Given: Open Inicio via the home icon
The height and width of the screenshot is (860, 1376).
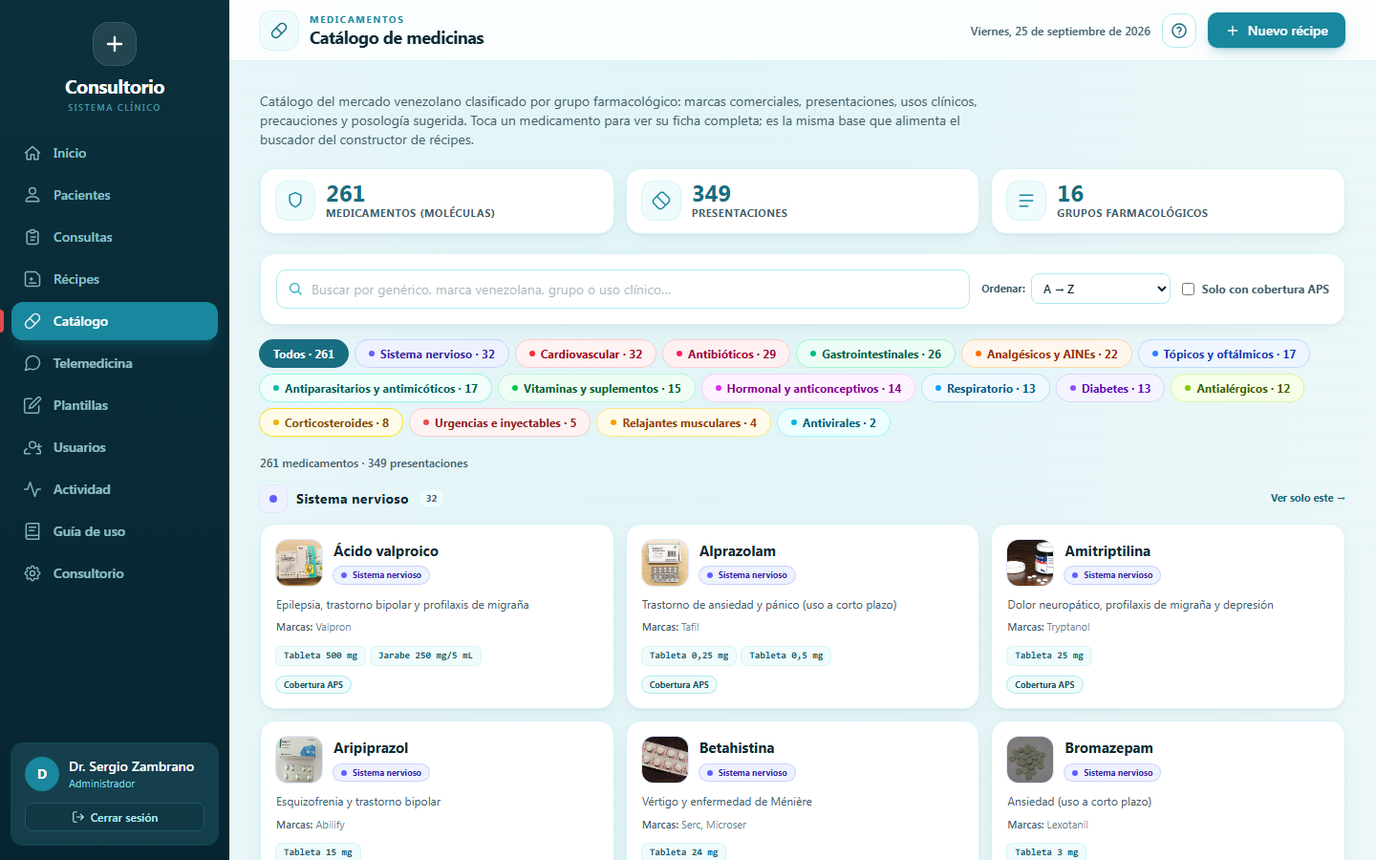Looking at the screenshot, I should [x=32, y=153].
